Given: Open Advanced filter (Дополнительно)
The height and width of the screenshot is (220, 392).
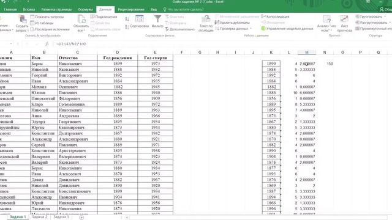Looking at the screenshot, I should (x=179, y=29).
